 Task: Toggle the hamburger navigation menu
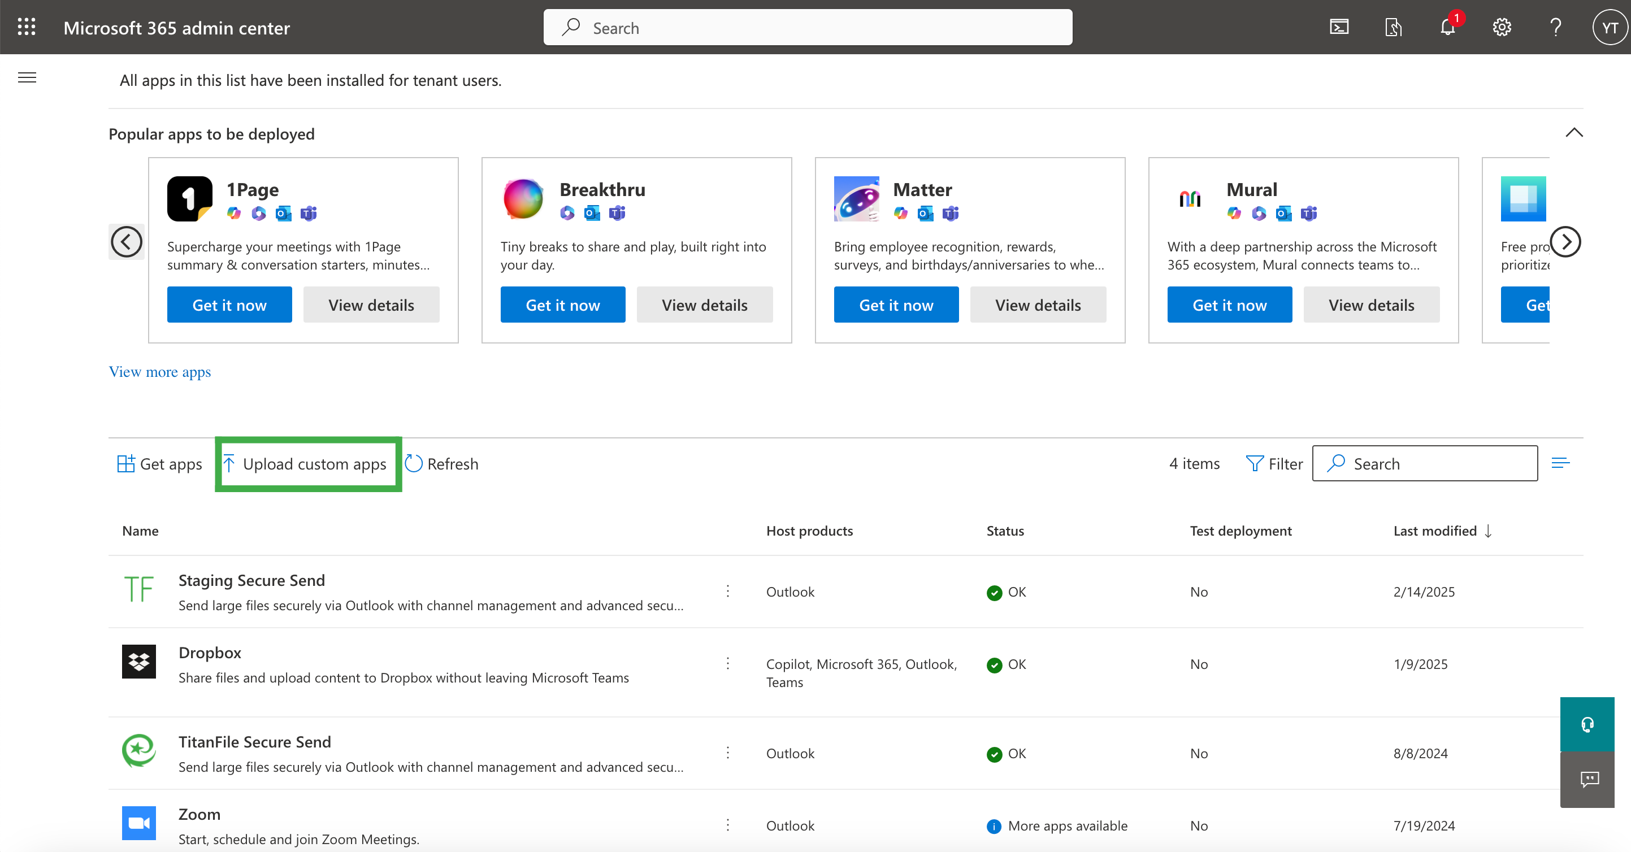27,77
